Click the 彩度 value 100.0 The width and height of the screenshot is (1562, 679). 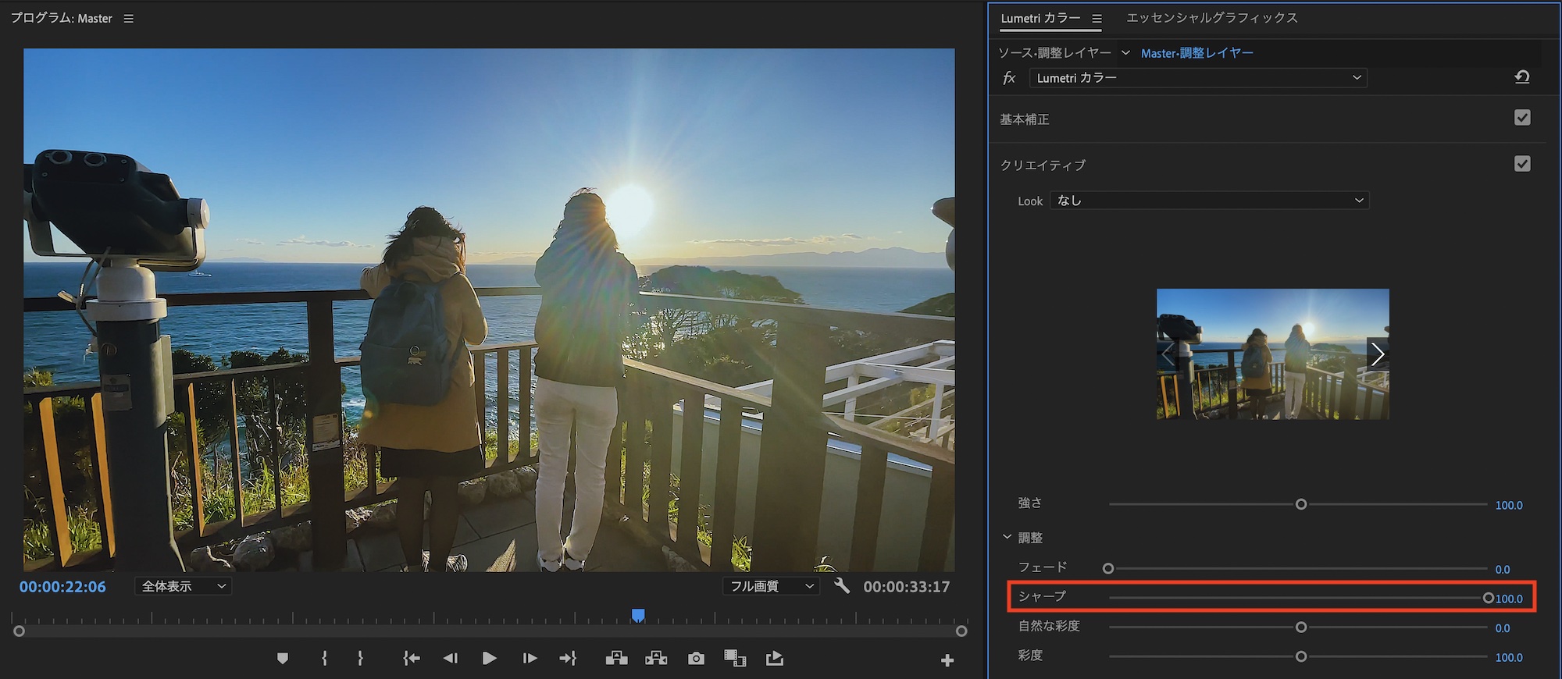1509,657
